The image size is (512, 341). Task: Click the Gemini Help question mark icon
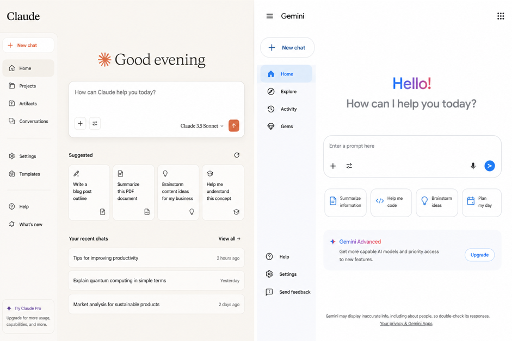coord(269,257)
